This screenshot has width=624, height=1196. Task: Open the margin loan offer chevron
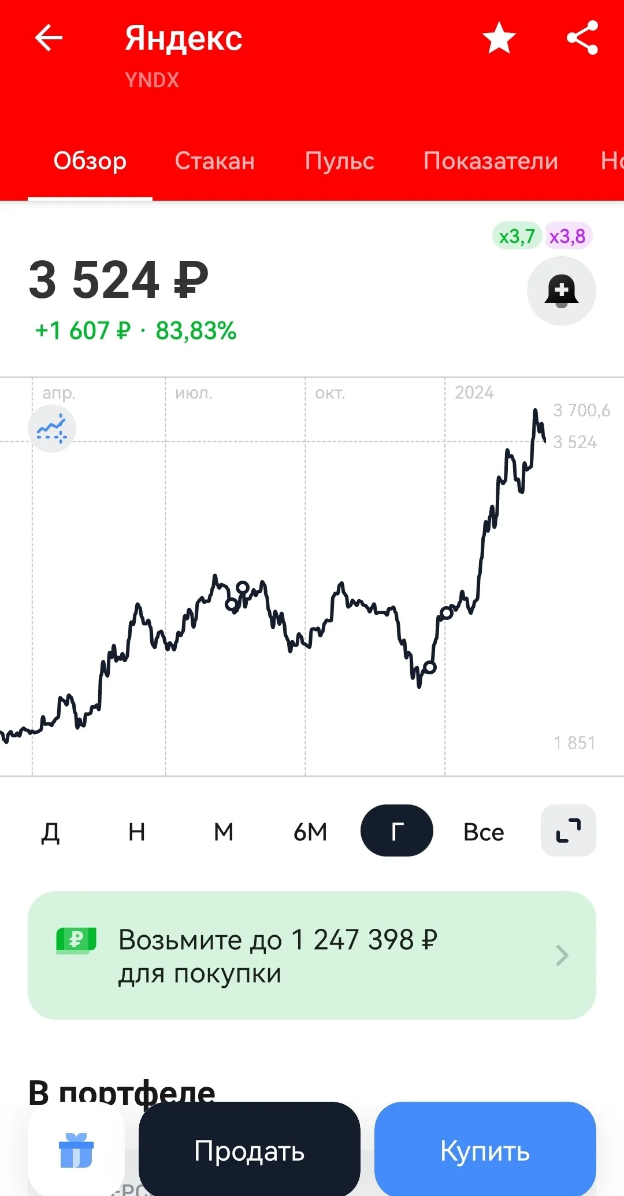click(x=562, y=955)
